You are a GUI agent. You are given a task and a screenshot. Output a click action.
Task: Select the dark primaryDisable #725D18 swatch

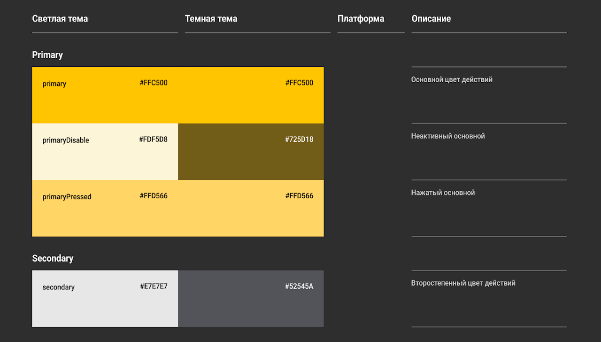251,152
